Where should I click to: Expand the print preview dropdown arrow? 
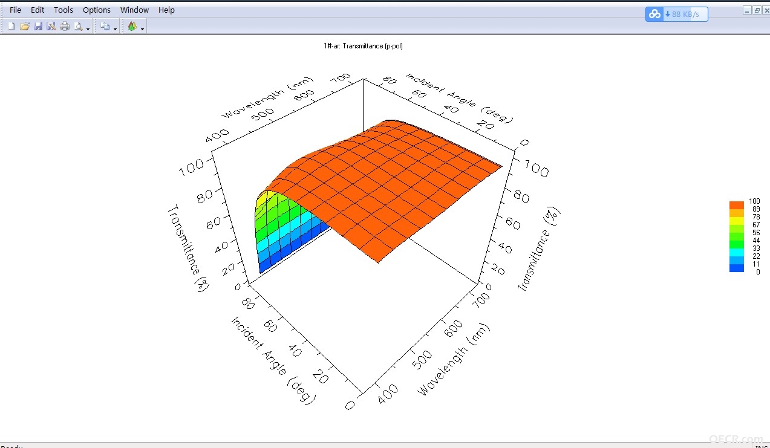coord(88,28)
